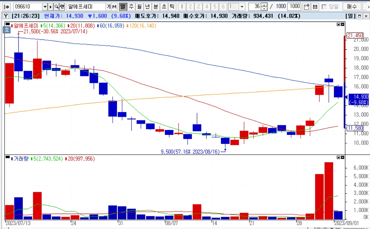Click the 호 quote button on chart
Image resolution: width=370 pixels, height=229 pixels.
(7, 30)
